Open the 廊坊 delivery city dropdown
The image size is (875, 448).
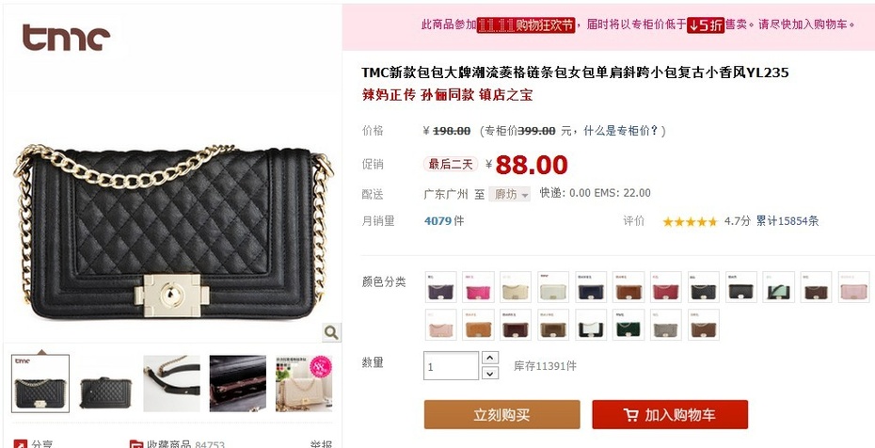click(x=510, y=194)
